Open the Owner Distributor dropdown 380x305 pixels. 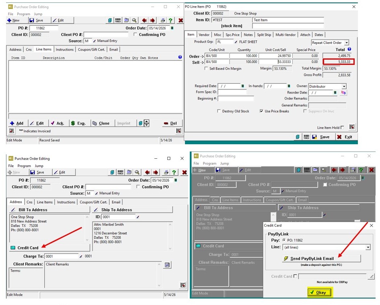click(x=344, y=87)
